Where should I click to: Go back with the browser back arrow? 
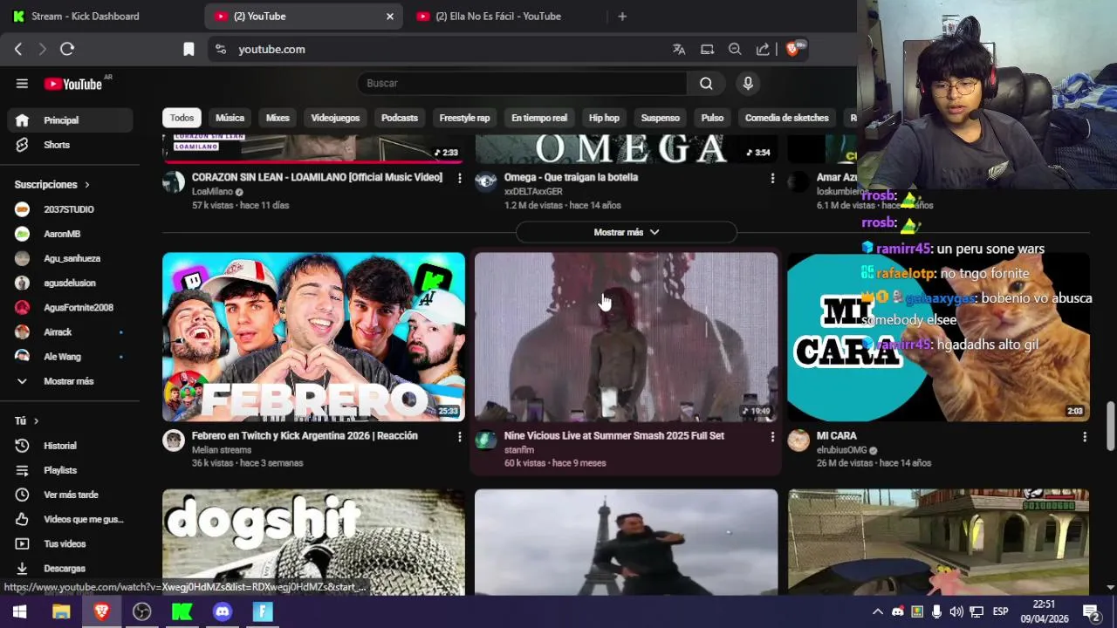pos(17,50)
